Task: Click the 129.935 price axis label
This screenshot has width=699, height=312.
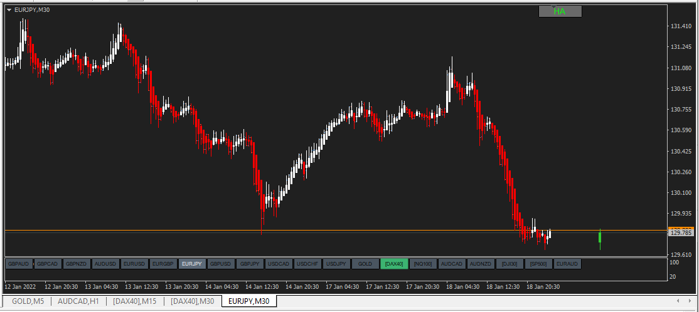Action: [x=681, y=214]
